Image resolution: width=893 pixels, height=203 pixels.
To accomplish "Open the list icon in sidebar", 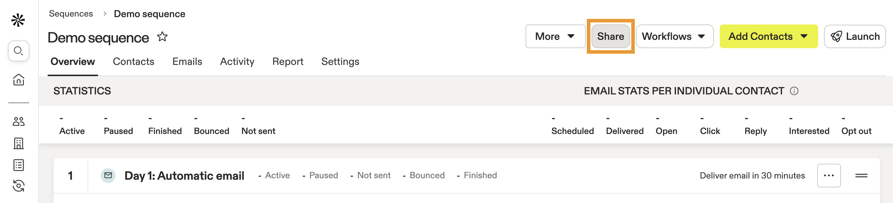I will tap(18, 165).
